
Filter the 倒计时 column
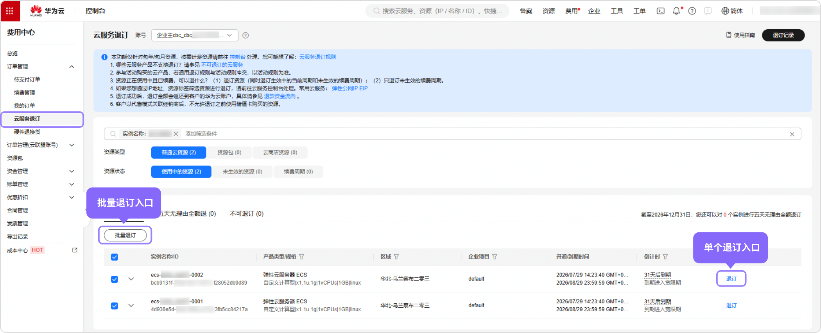click(665, 257)
